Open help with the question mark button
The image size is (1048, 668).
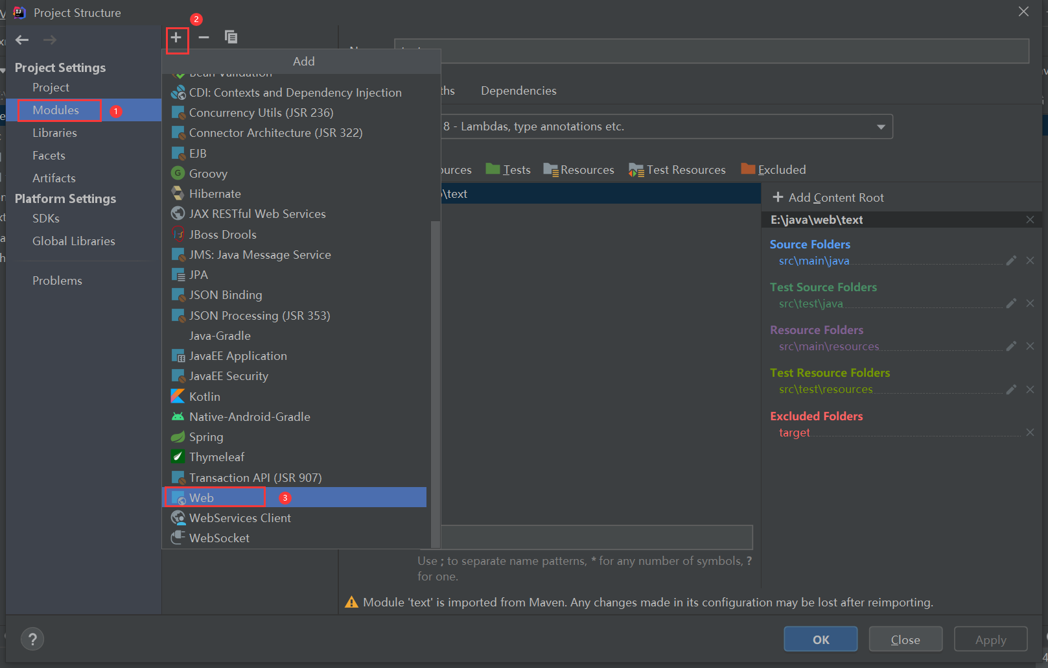[x=32, y=639]
